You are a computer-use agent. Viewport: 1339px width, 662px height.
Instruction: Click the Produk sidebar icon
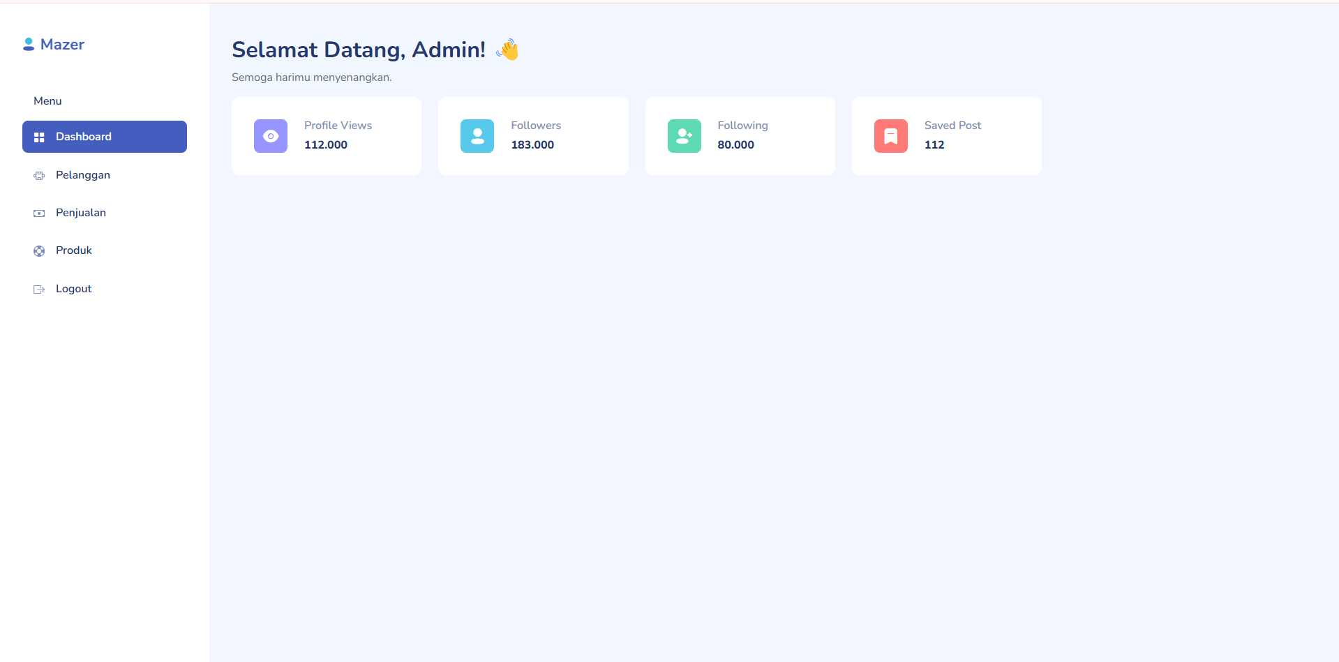click(x=39, y=251)
